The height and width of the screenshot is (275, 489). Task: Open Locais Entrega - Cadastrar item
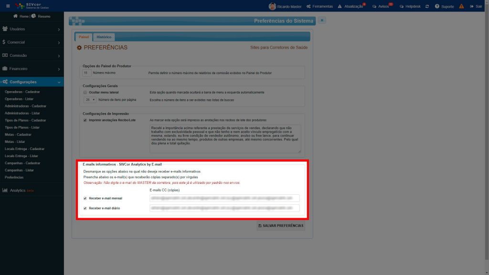(25, 149)
